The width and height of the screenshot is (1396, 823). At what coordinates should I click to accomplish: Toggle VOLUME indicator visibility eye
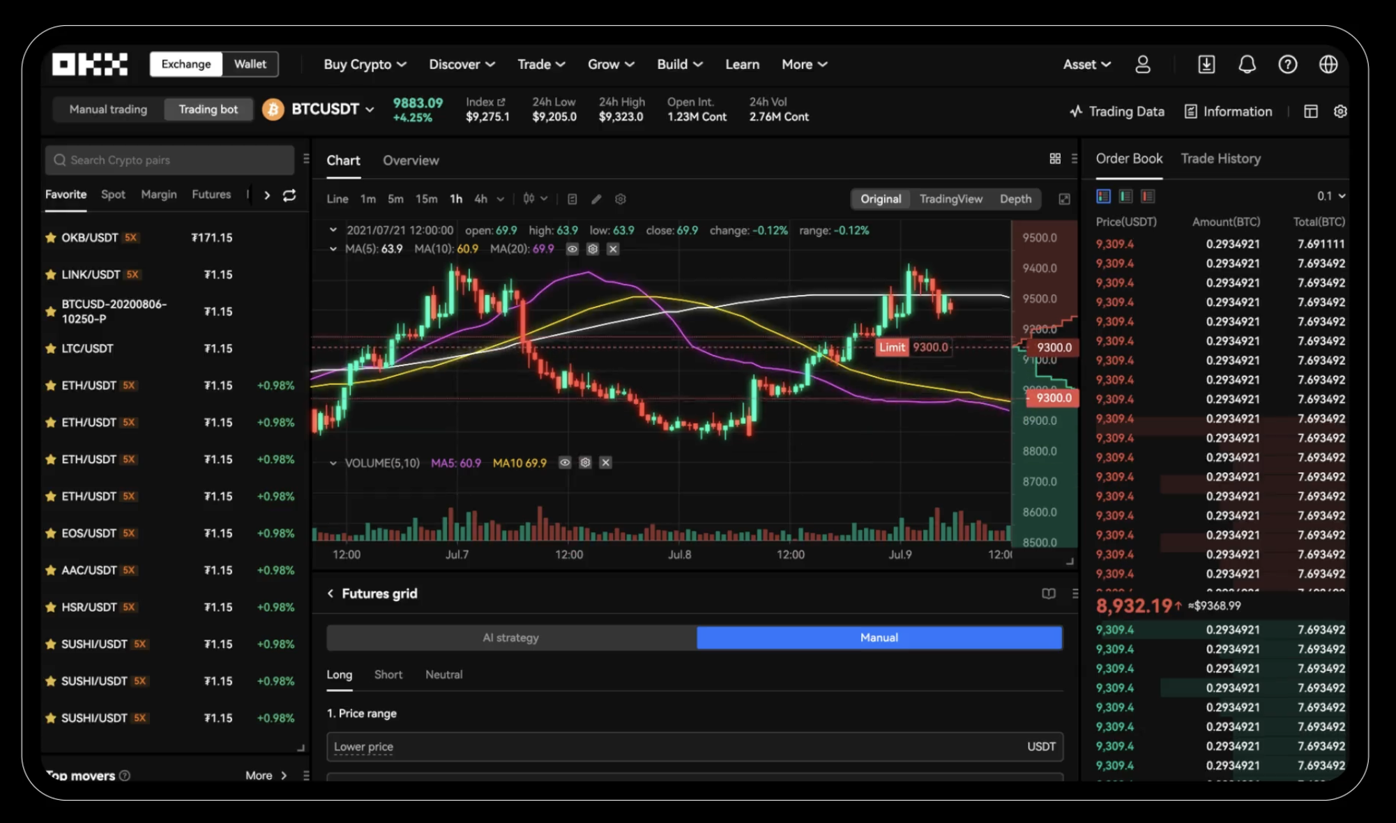click(565, 462)
